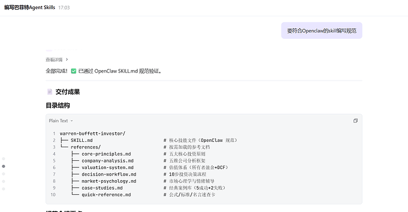Click the references/ folder line
The width and height of the screenshot is (408, 212).
click(86, 147)
